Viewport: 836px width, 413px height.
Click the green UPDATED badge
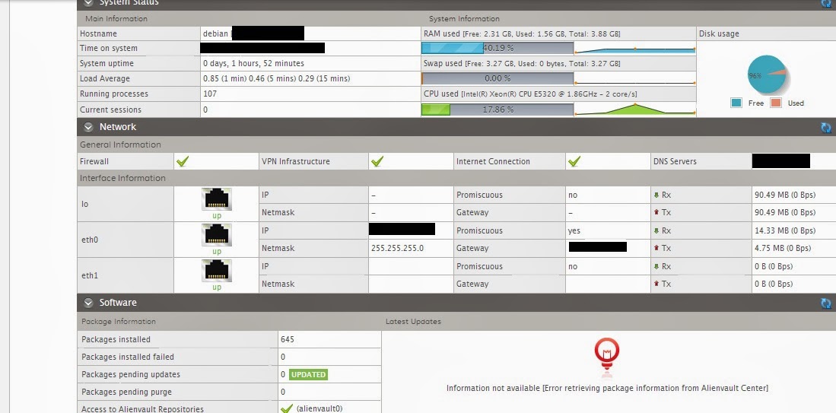[x=308, y=374]
